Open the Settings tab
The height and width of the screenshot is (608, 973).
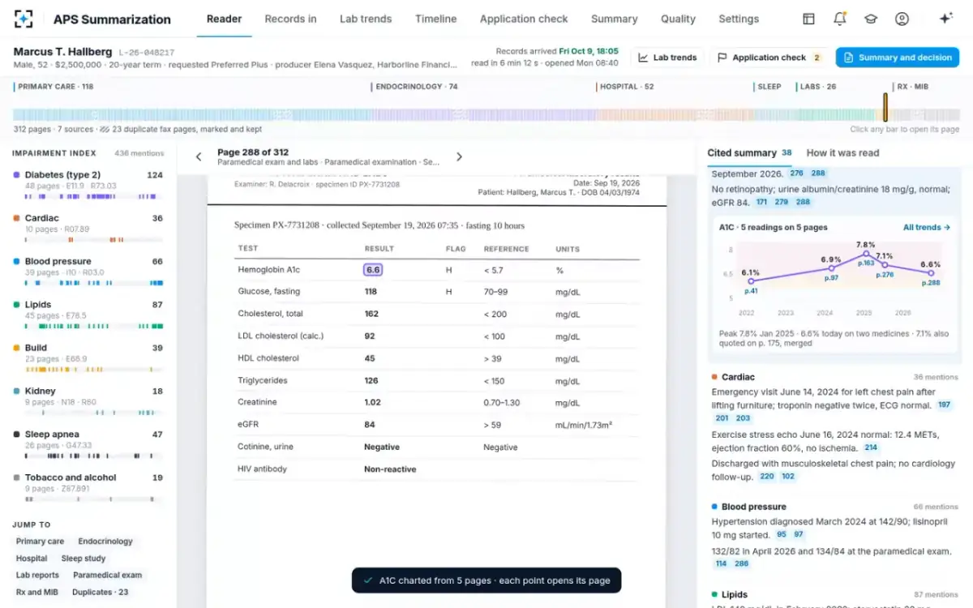click(739, 19)
